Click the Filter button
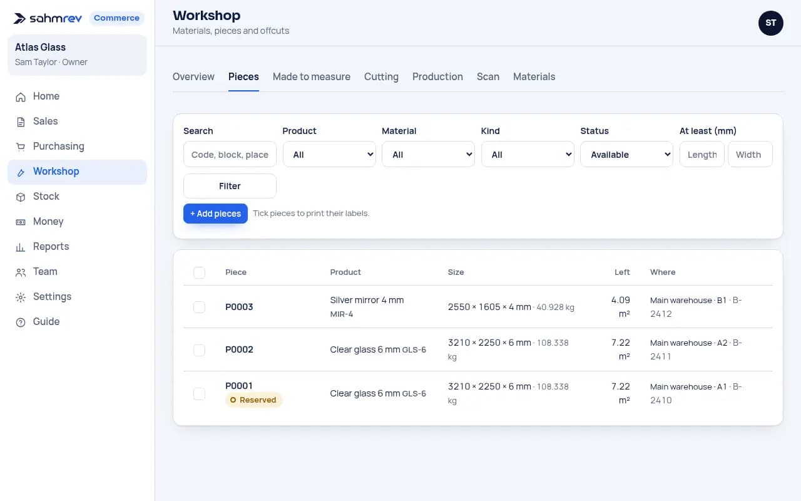The width and height of the screenshot is (801, 501). (x=230, y=186)
